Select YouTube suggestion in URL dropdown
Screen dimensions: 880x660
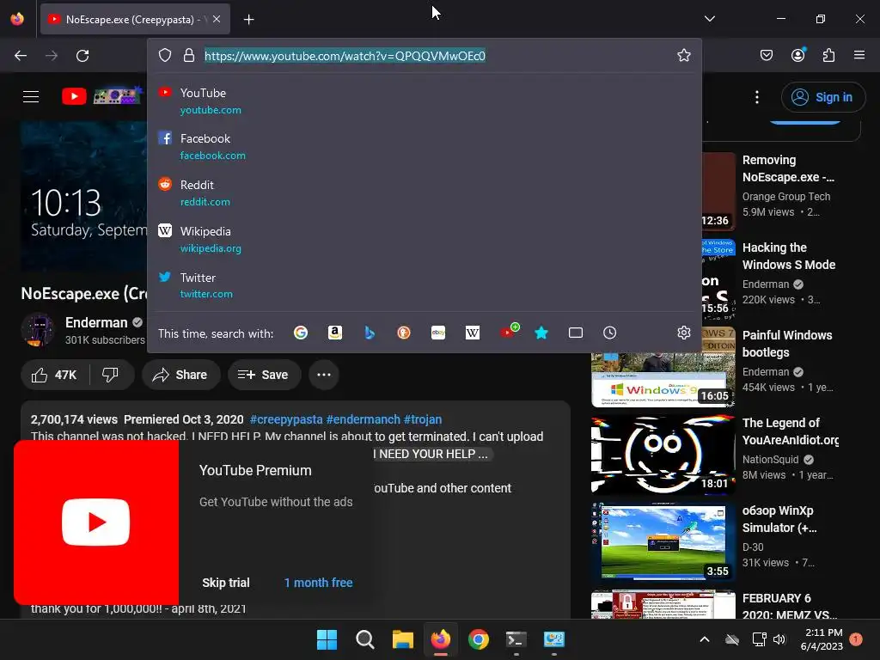click(425, 101)
